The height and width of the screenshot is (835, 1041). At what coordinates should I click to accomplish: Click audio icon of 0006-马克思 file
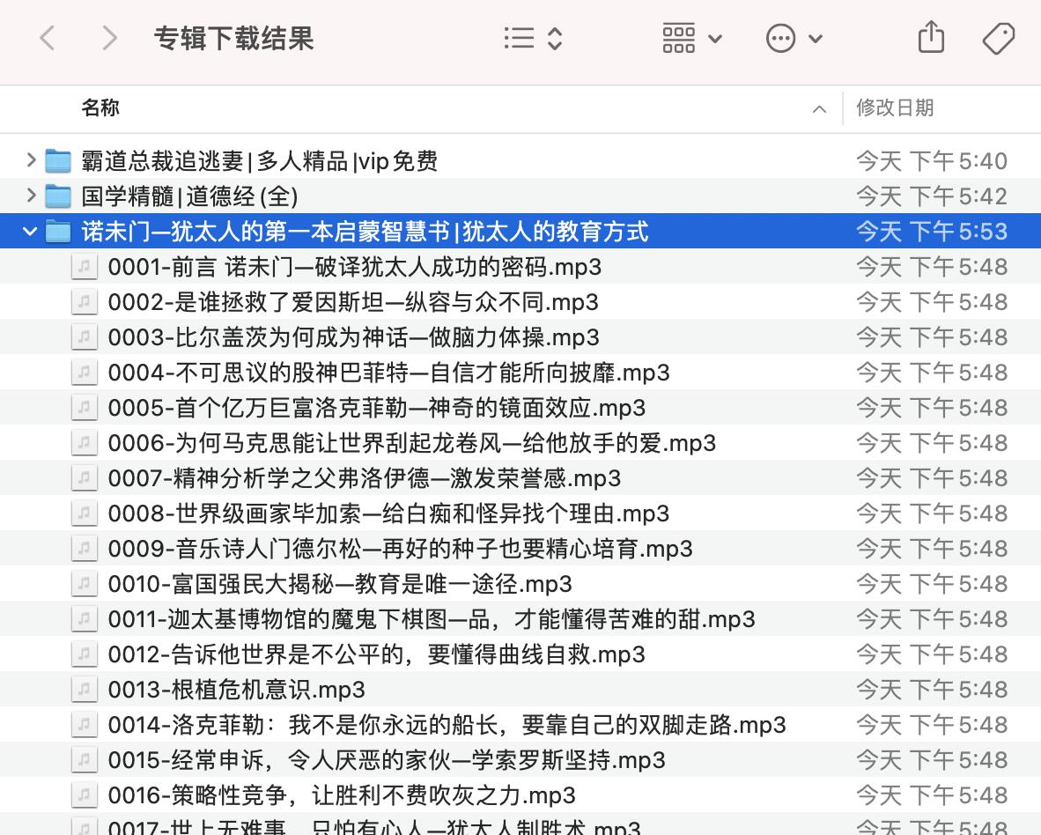tap(85, 442)
